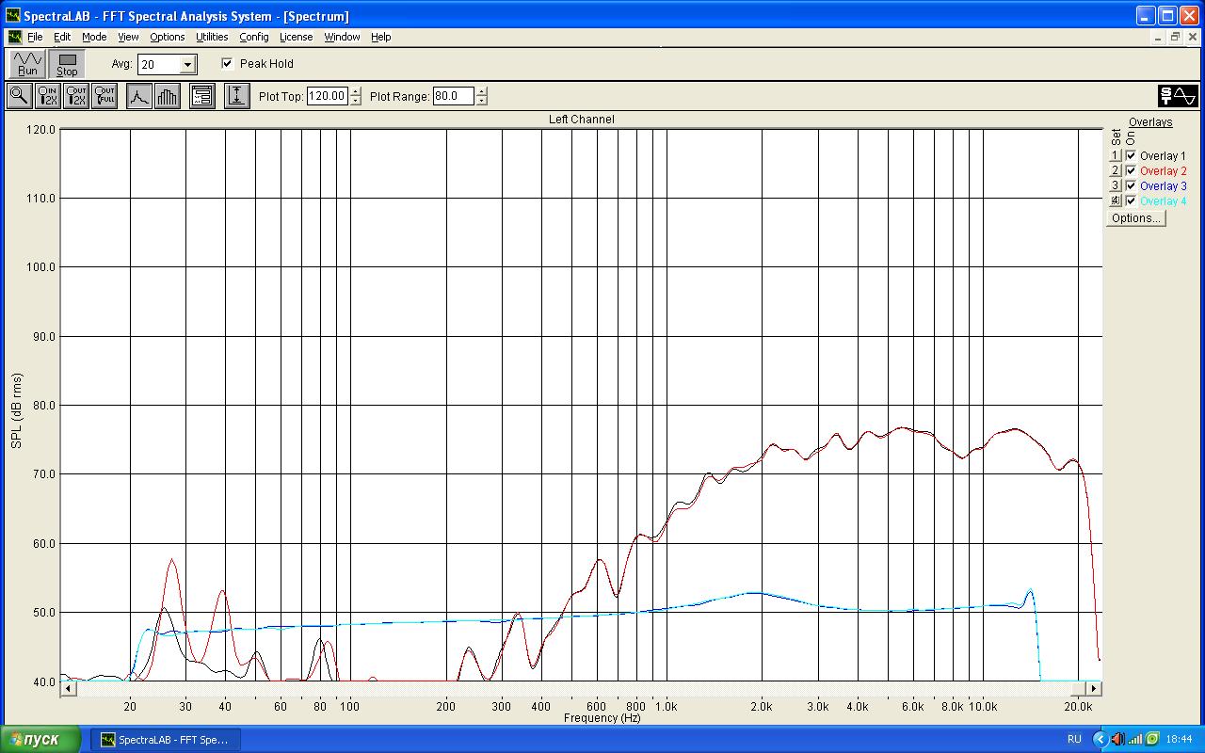Decrease Plot Range with down arrow
The image size is (1205, 753).
(482, 101)
